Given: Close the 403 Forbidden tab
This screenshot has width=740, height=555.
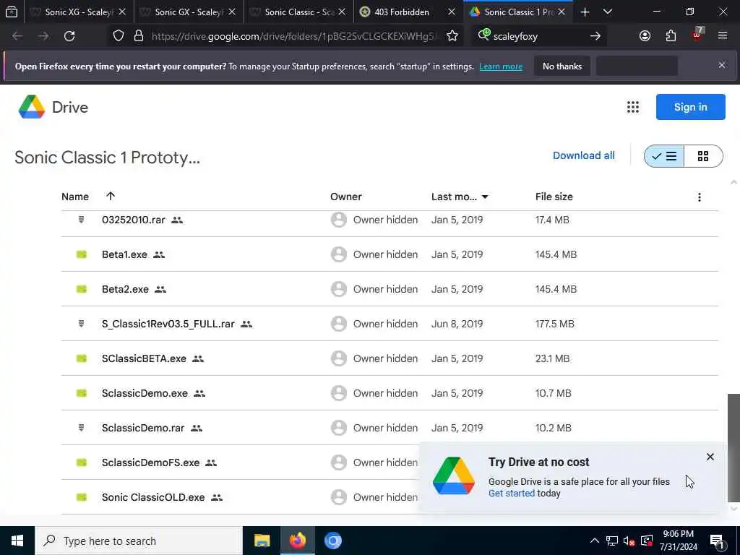Looking at the screenshot, I should [x=452, y=12].
